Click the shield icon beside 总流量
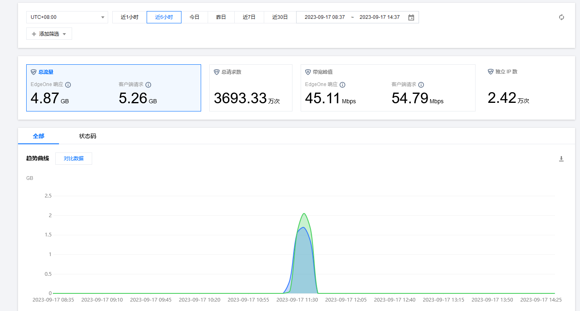 tap(34, 72)
